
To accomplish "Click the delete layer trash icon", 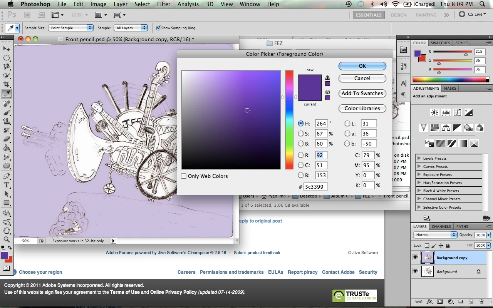I will tap(481, 301).
